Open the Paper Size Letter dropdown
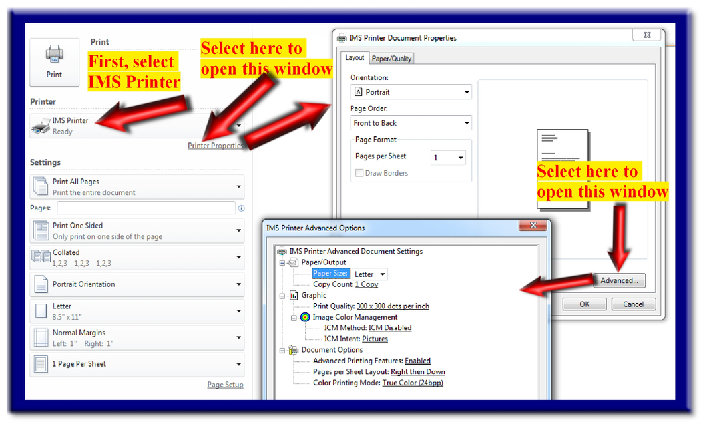This screenshot has width=707, height=428. [x=369, y=274]
